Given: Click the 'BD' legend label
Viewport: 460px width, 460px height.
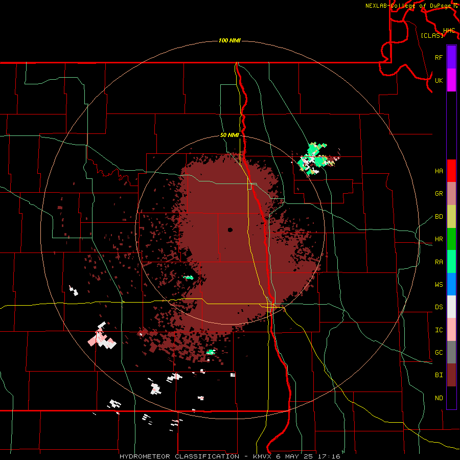Looking at the screenshot, I should pos(439,217).
